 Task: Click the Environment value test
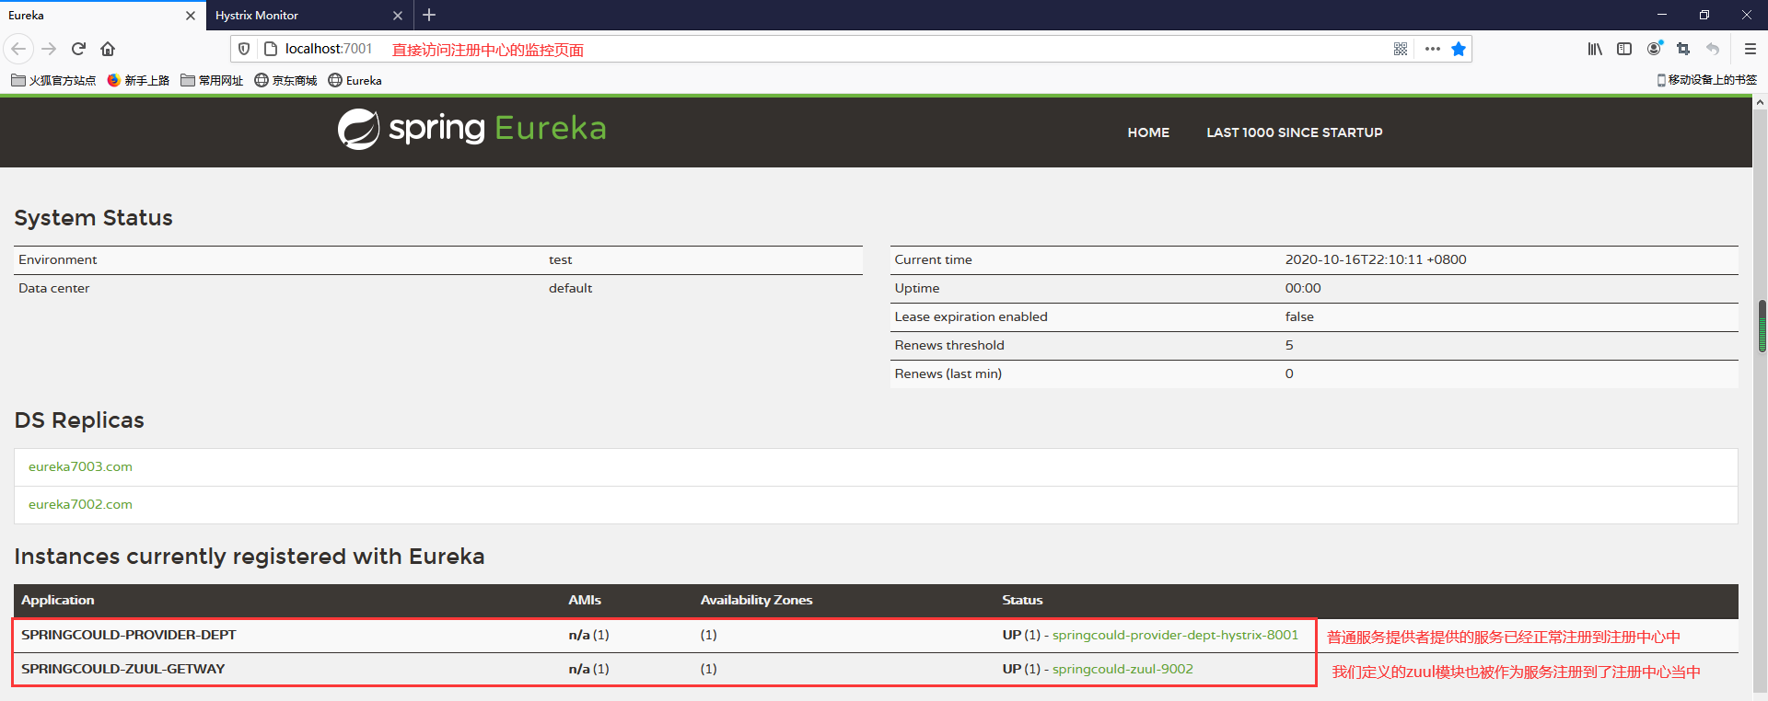pos(560,259)
